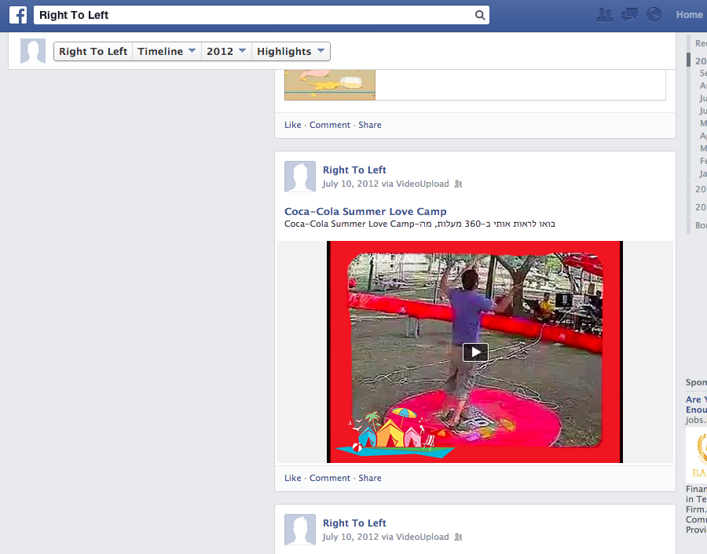Comment on the Coca-Cola Summer Love Camp video

[x=330, y=478]
